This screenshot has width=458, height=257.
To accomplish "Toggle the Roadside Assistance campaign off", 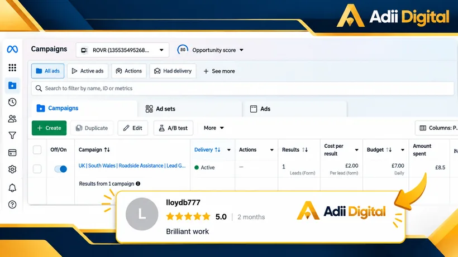I will click(61, 169).
